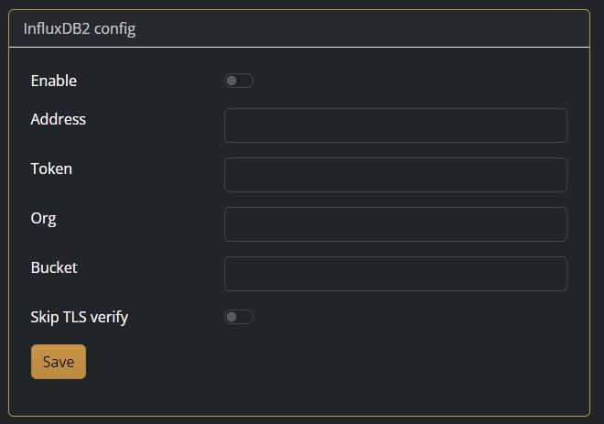The height and width of the screenshot is (424, 604).
Task: Click the Skip TLS verify label
Action: click(x=80, y=317)
